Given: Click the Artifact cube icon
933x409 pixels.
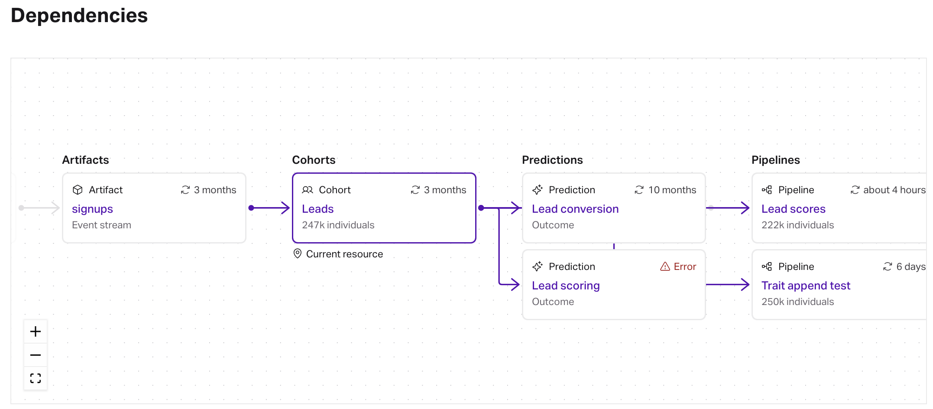Looking at the screenshot, I should point(78,190).
